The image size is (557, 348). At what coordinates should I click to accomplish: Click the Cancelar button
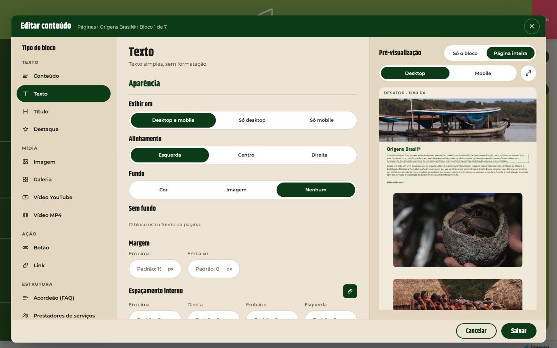(476, 331)
